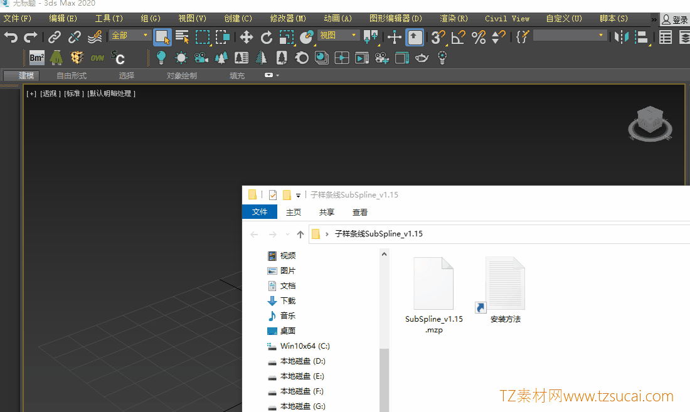
Task: Activate the Select and Move tool
Action: pyautogui.click(x=246, y=37)
